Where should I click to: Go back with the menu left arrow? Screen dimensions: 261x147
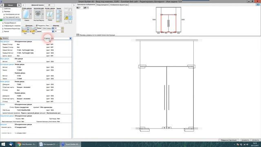(x=2, y=5)
